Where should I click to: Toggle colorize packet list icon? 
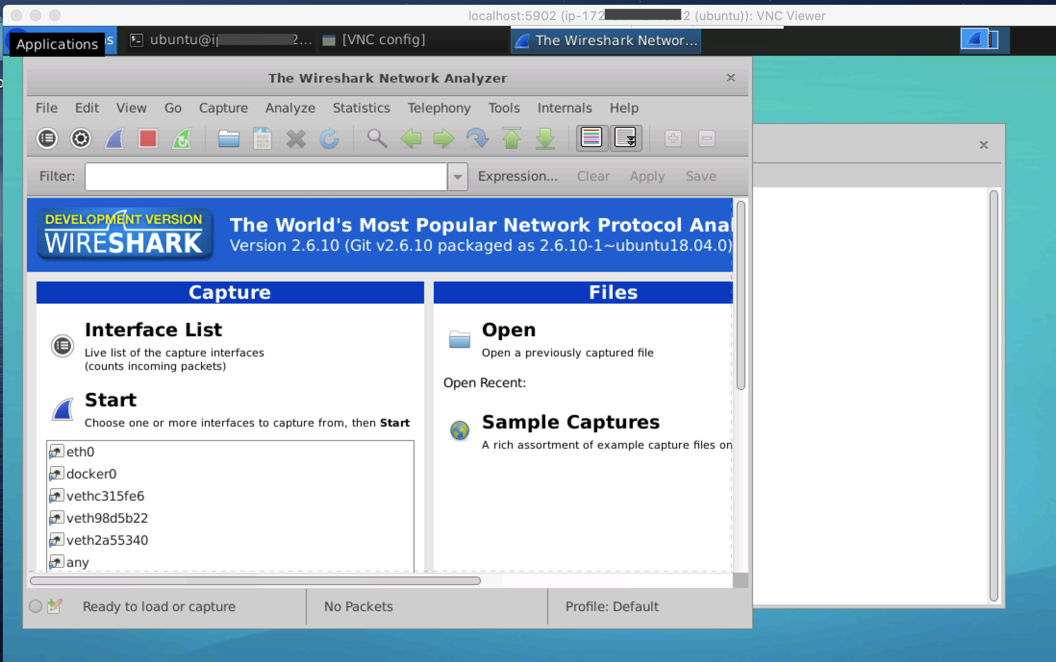tap(591, 138)
